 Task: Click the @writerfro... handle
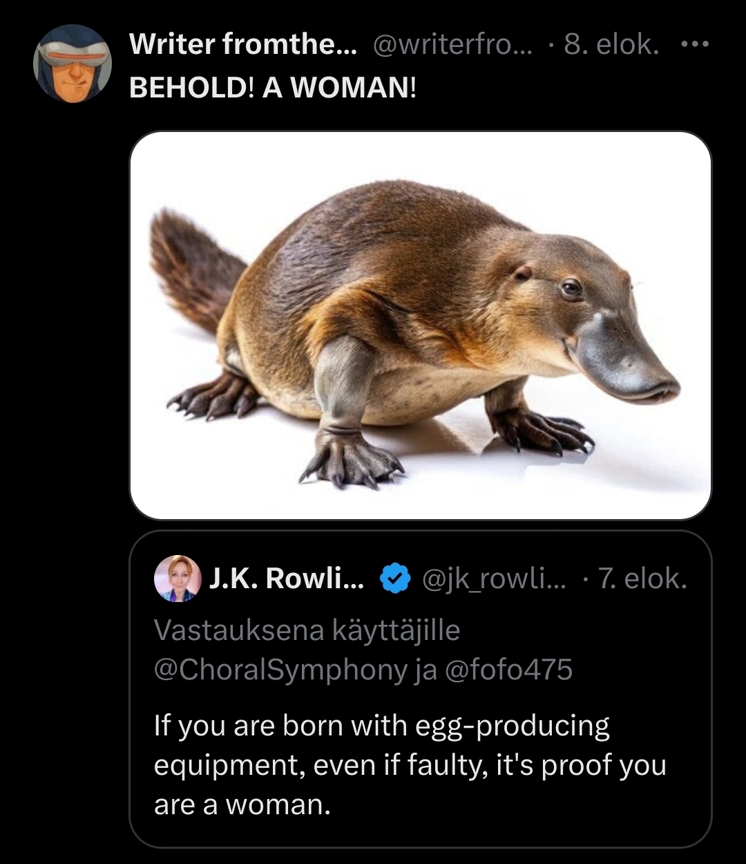pos(453,44)
